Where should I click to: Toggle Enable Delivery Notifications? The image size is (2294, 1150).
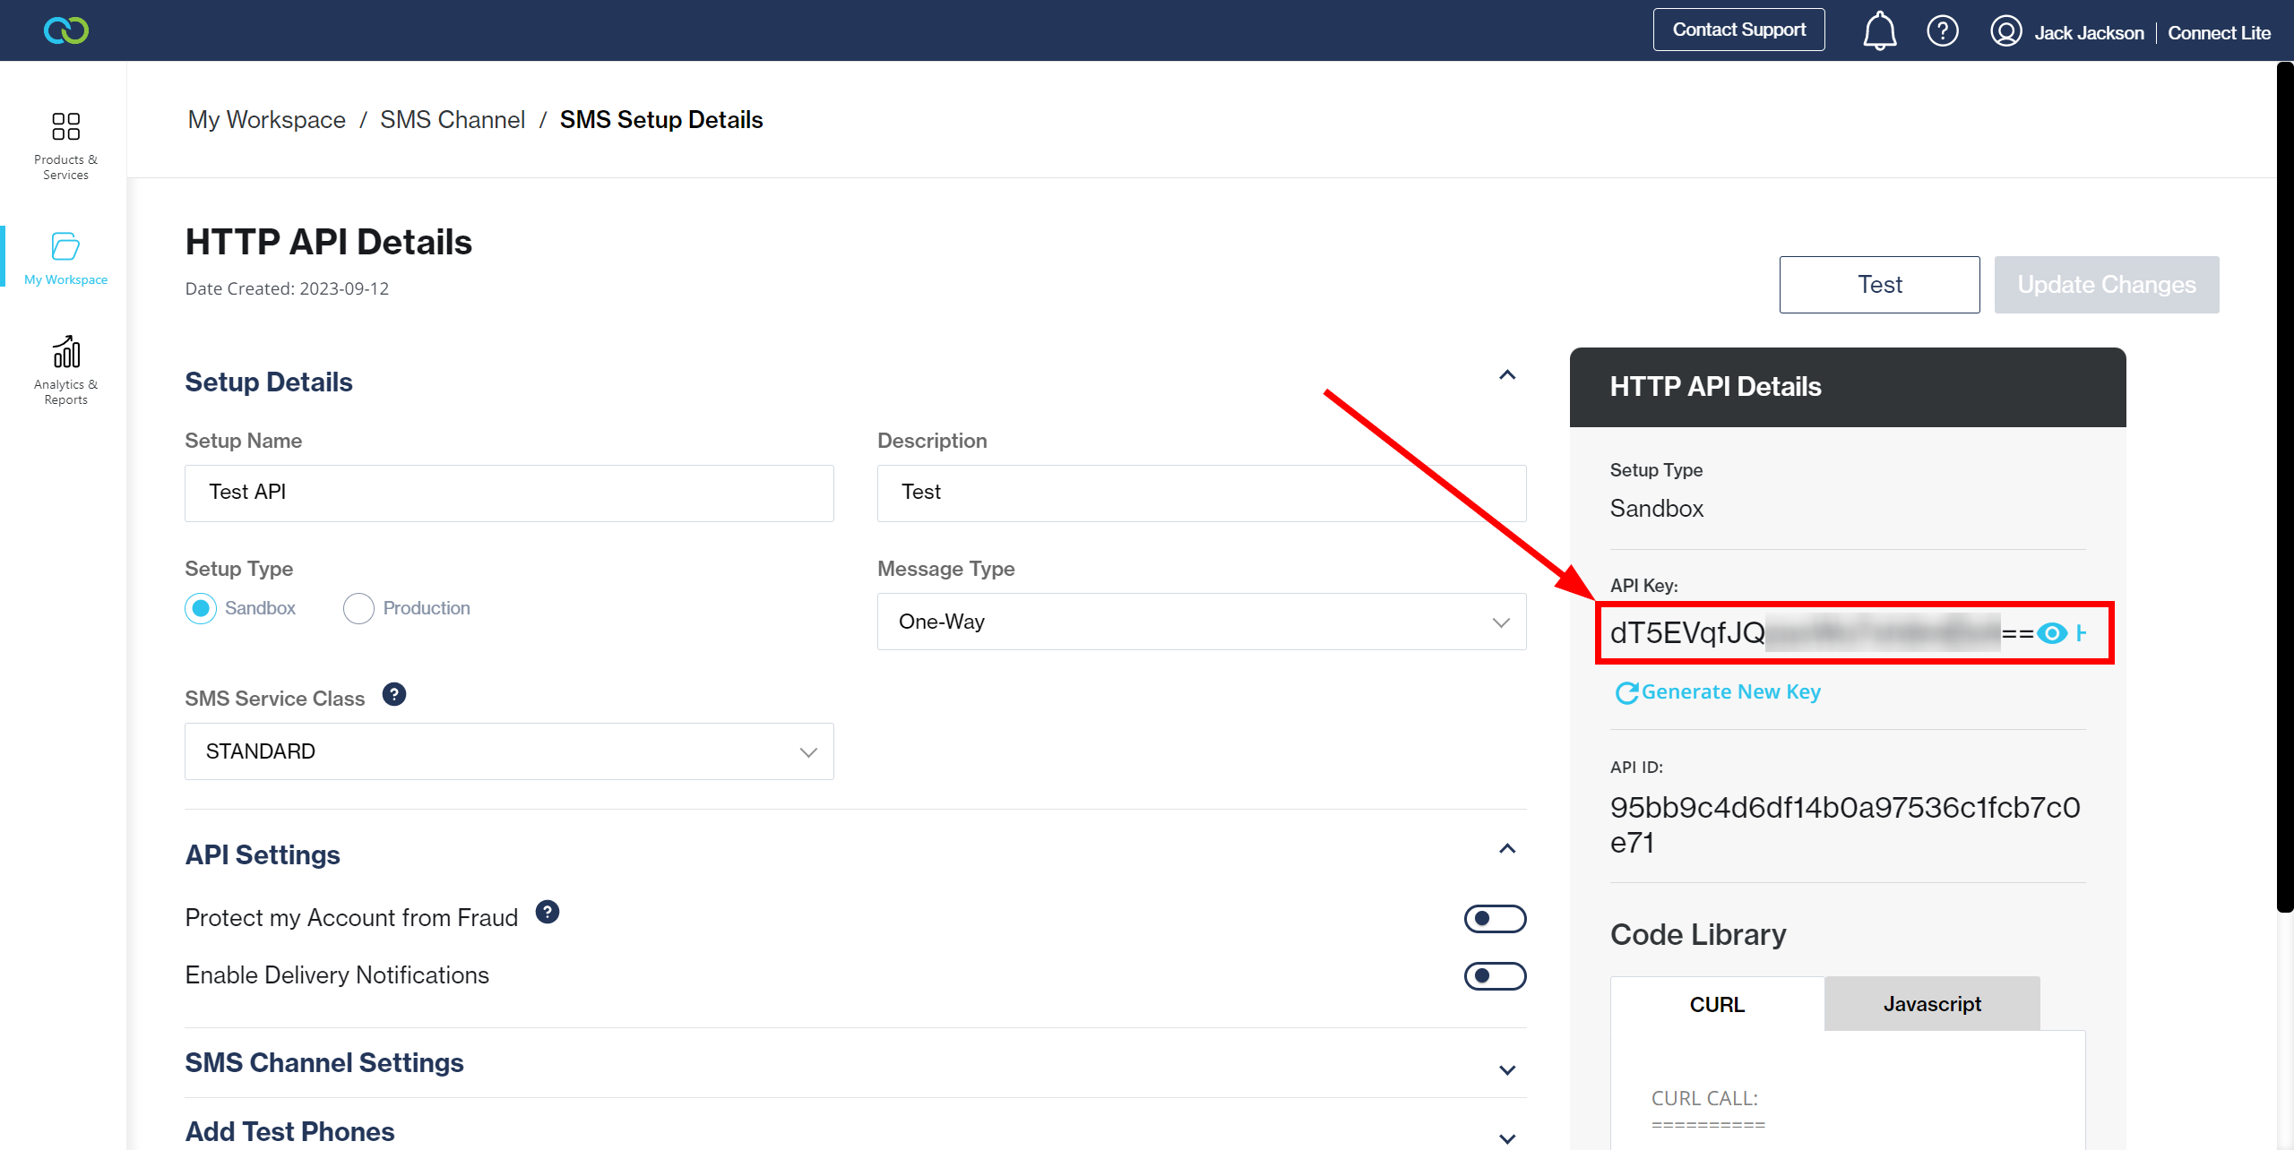pos(1496,975)
